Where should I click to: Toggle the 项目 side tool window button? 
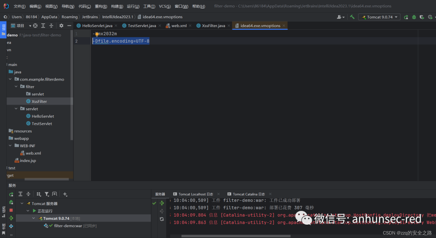[3, 30]
